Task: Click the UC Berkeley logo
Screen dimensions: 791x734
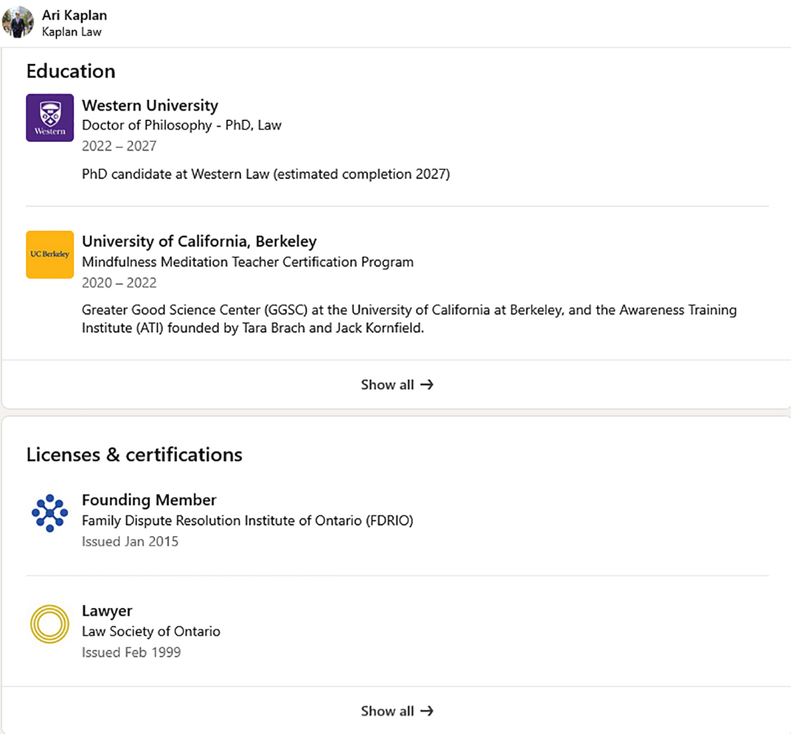Action: point(49,254)
